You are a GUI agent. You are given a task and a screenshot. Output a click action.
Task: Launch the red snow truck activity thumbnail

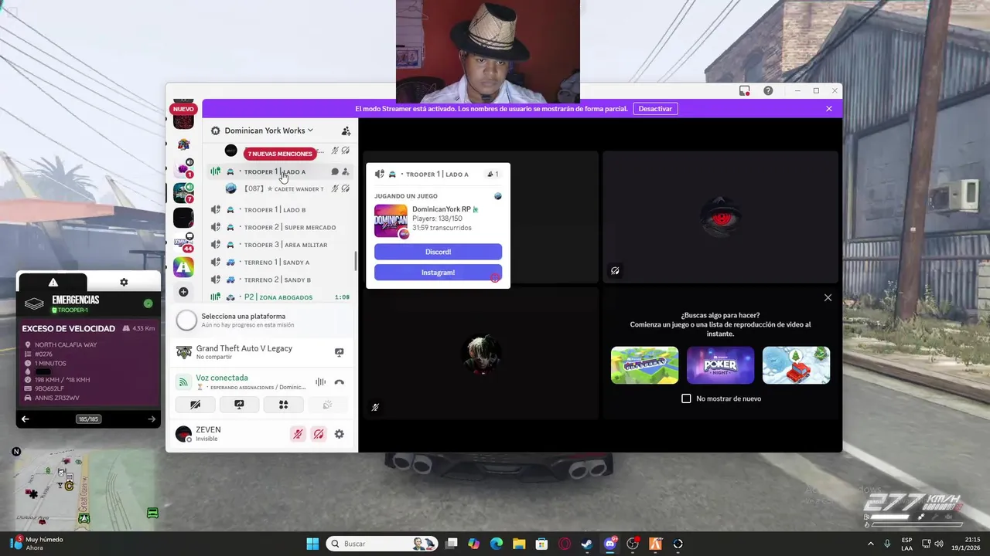point(796,365)
